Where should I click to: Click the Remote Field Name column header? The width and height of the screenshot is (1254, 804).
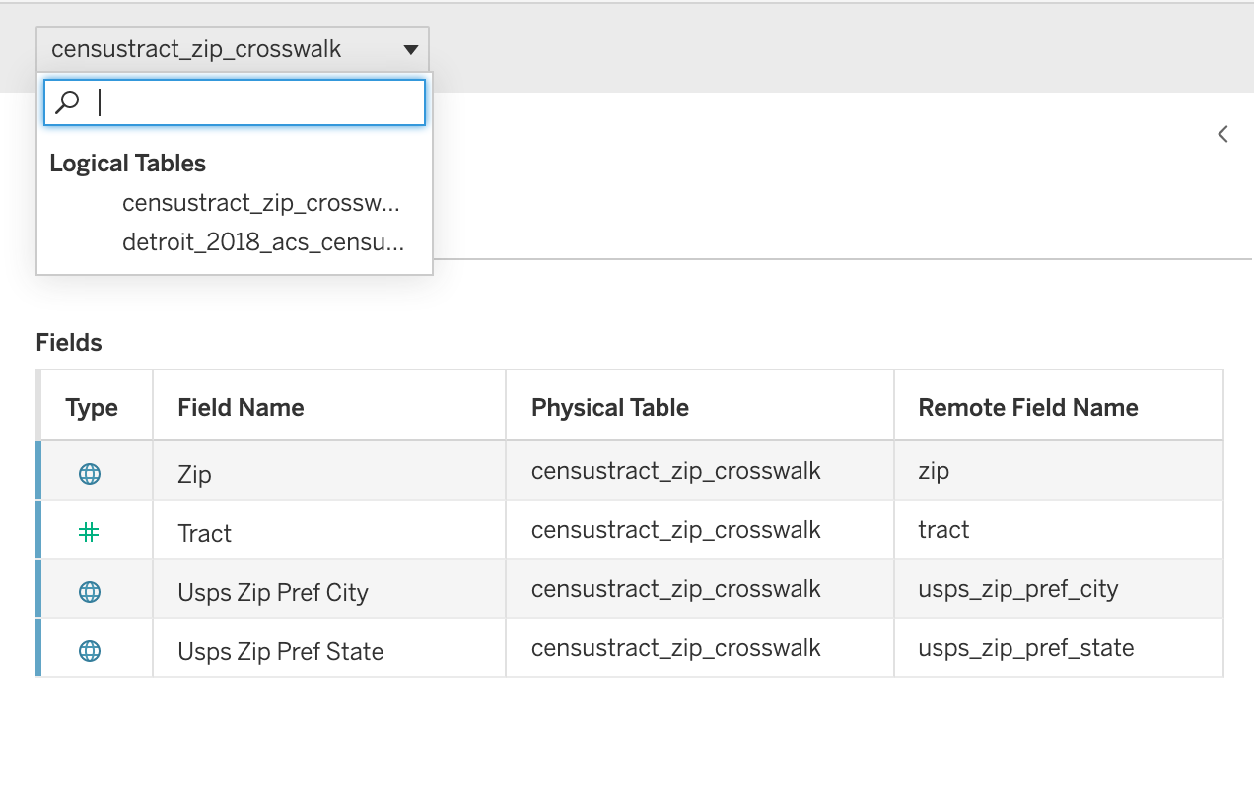1027,408
